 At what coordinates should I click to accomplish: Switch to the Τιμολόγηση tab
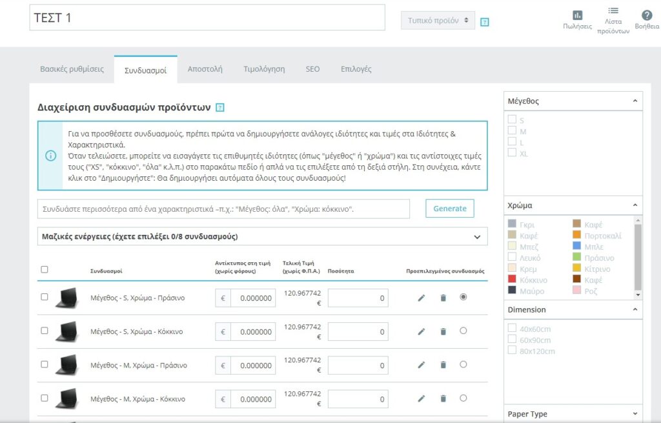(x=264, y=69)
